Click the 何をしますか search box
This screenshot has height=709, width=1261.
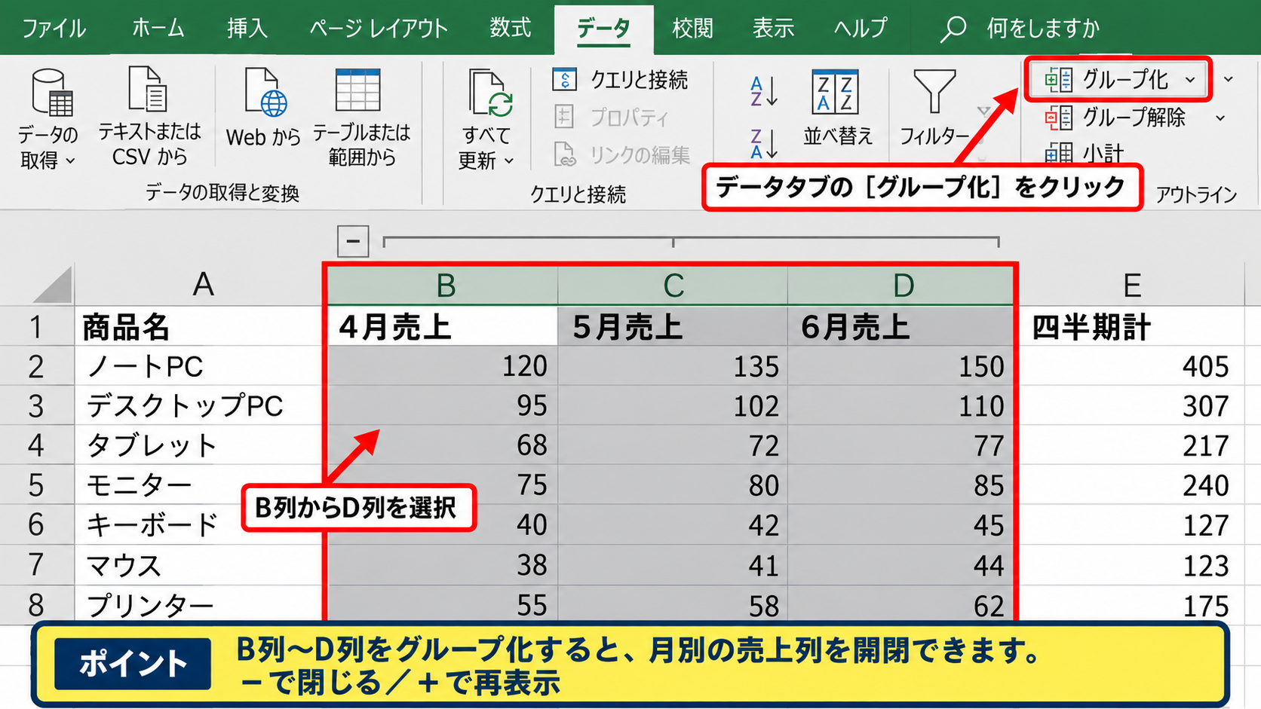pos(1043,28)
